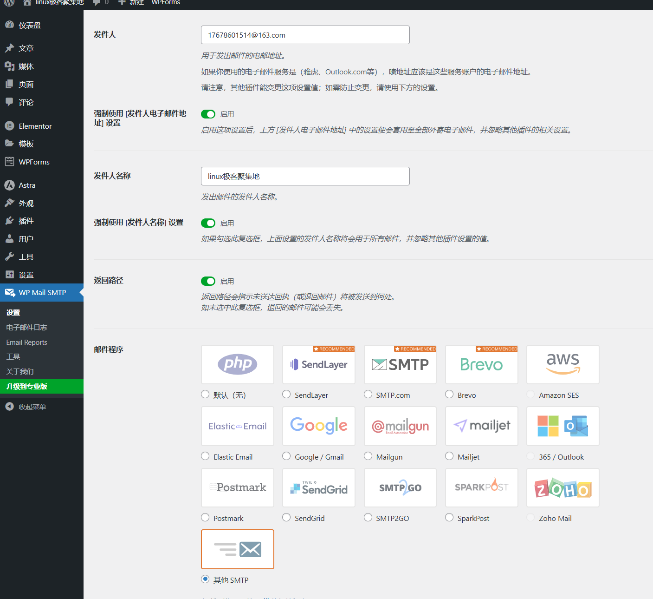Click the 外观 appearance brush icon
The image size is (653, 599).
coord(9,203)
